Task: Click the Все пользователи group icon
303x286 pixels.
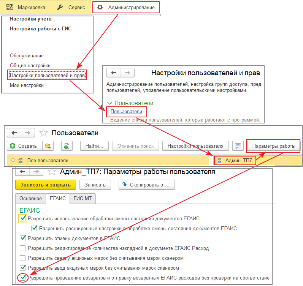Action: click(21, 160)
